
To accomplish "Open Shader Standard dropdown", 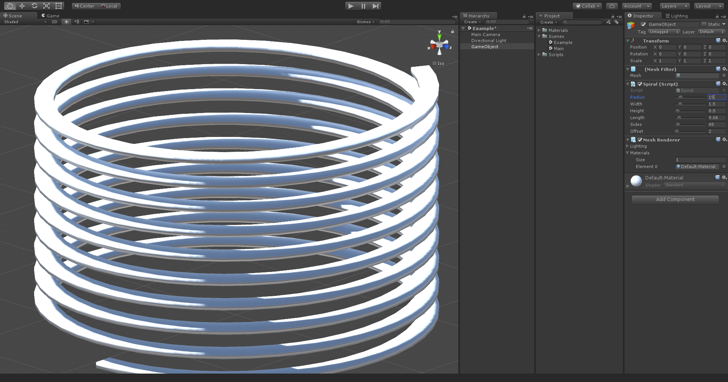I will (694, 185).
